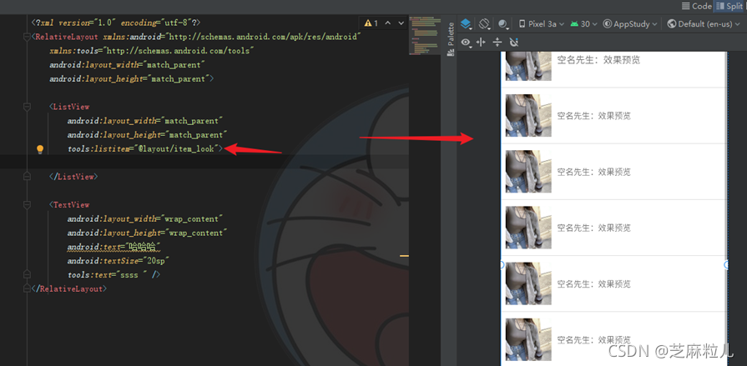
Task: Select the fourth preview list item thumbnail
Action: click(528, 228)
